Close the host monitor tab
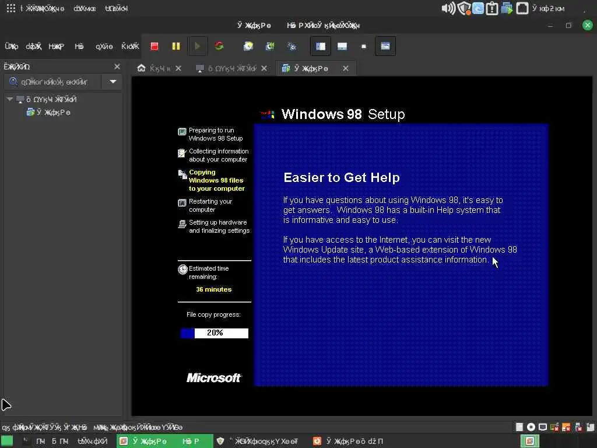This screenshot has width=597, height=448. coord(264,68)
